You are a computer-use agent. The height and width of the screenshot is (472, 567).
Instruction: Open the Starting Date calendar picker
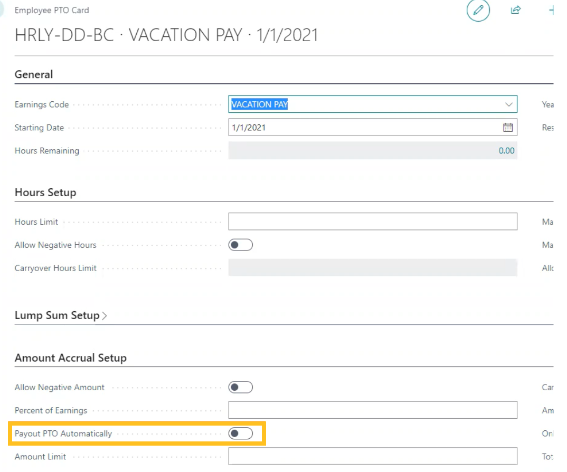(x=507, y=128)
